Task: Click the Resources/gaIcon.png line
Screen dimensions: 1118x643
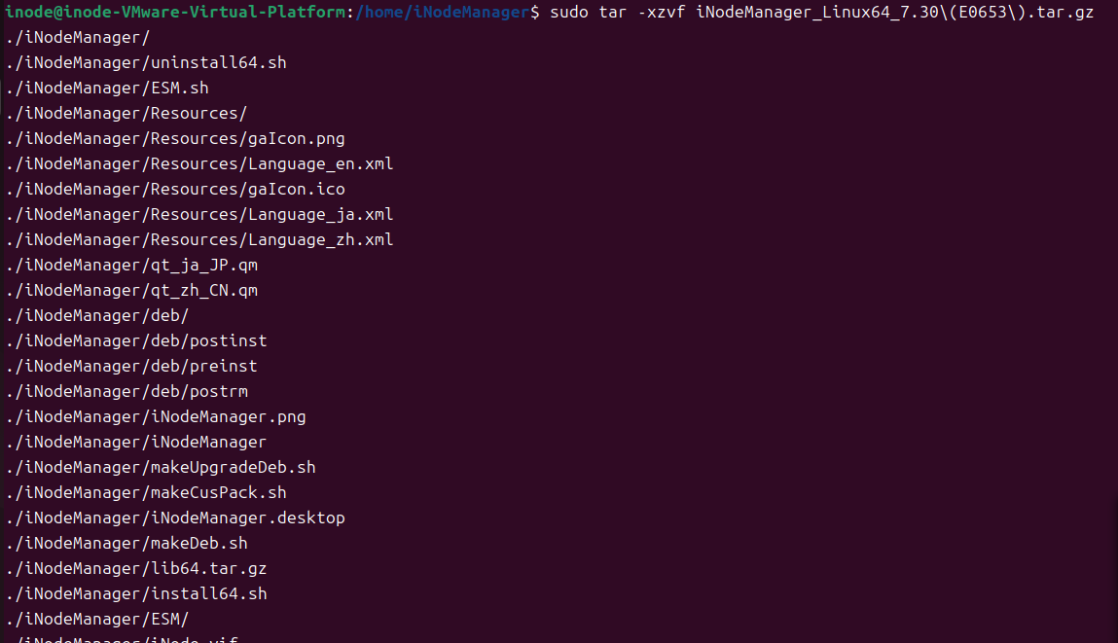Action: [175, 138]
